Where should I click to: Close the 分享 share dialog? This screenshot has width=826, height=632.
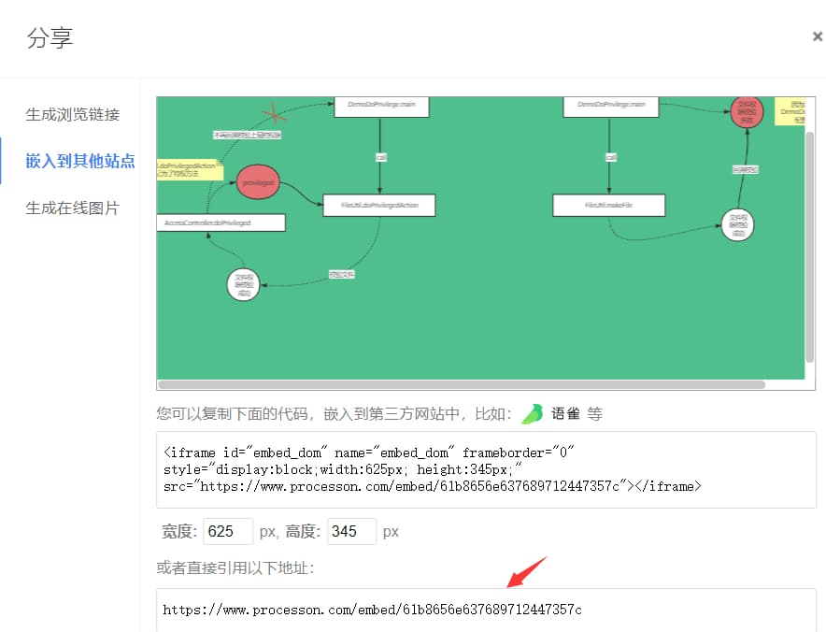click(x=817, y=37)
